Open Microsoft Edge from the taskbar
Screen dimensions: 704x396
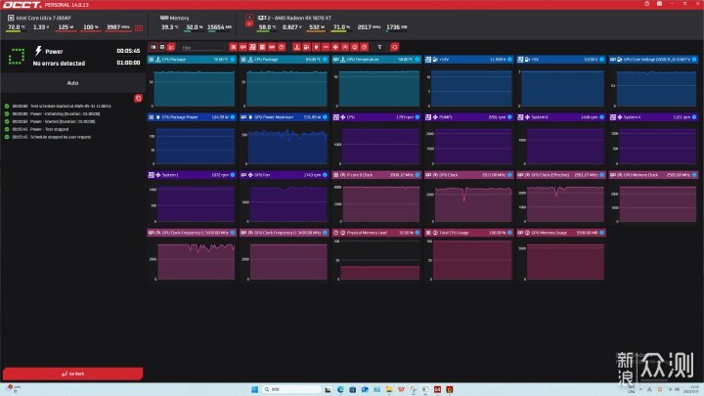[340, 389]
